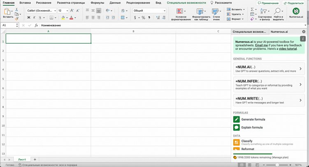Click the Merge cells icon
The image size is (309, 167).
pos(123,18)
